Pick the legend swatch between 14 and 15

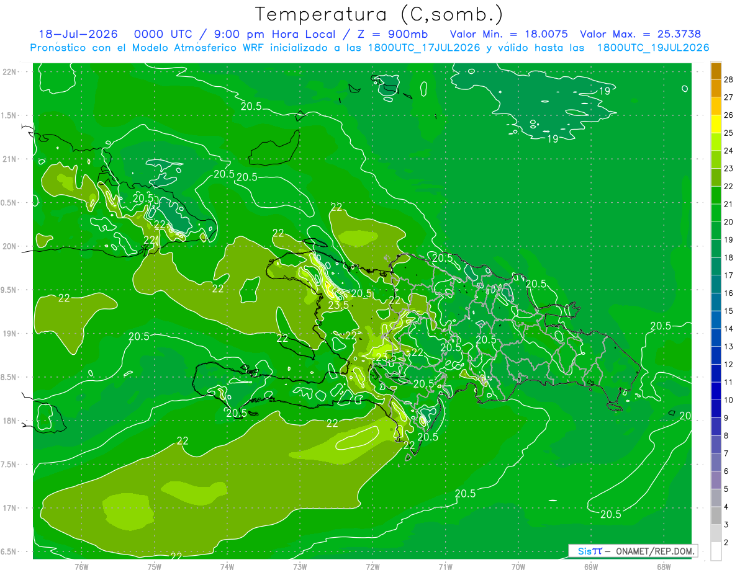click(x=716, y=319)
